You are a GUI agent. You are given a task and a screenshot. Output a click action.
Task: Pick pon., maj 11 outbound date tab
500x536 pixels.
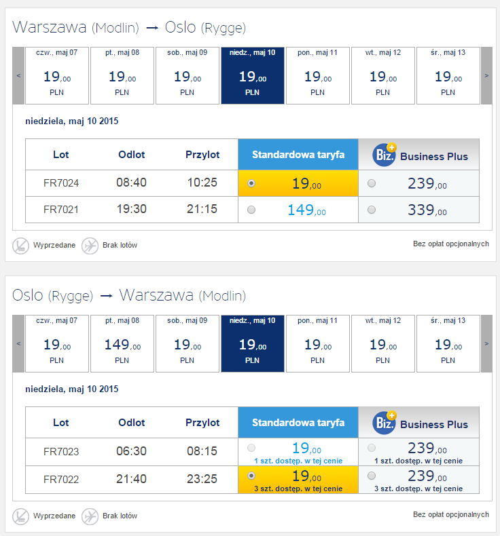click(x=317, y=75)
